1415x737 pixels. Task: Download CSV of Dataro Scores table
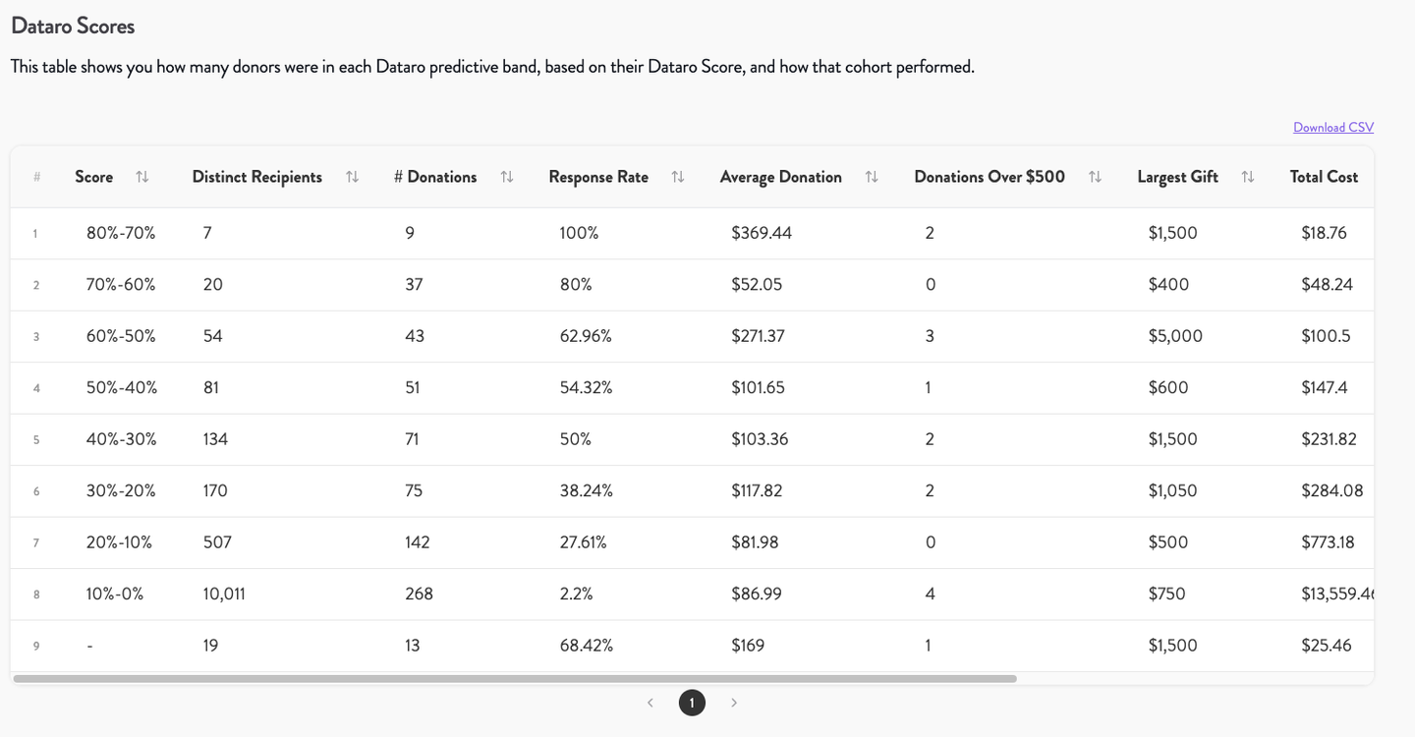click(1333, 128)
